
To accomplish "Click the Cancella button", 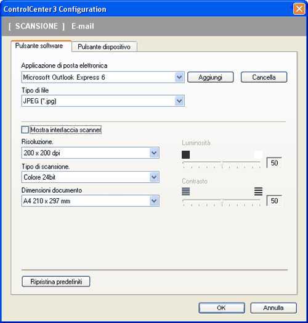I will coord(264,77).
